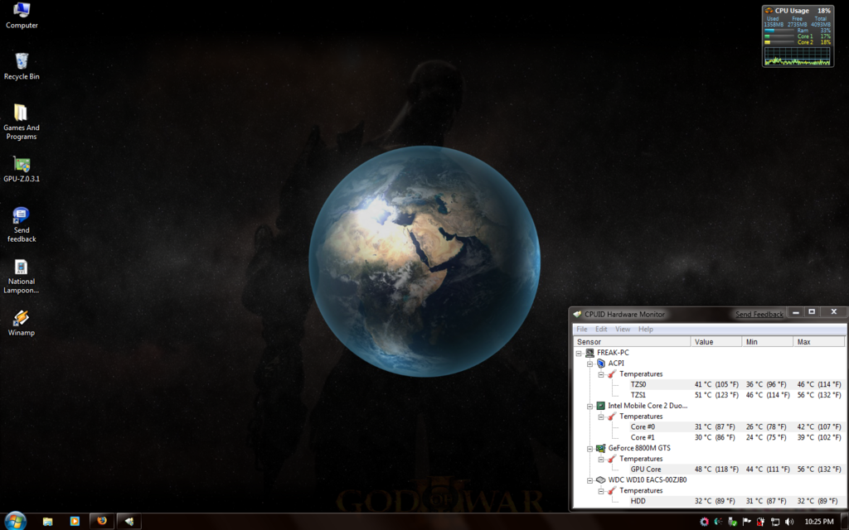Open the Help menu in Hardware Monitor

(645, 329)
